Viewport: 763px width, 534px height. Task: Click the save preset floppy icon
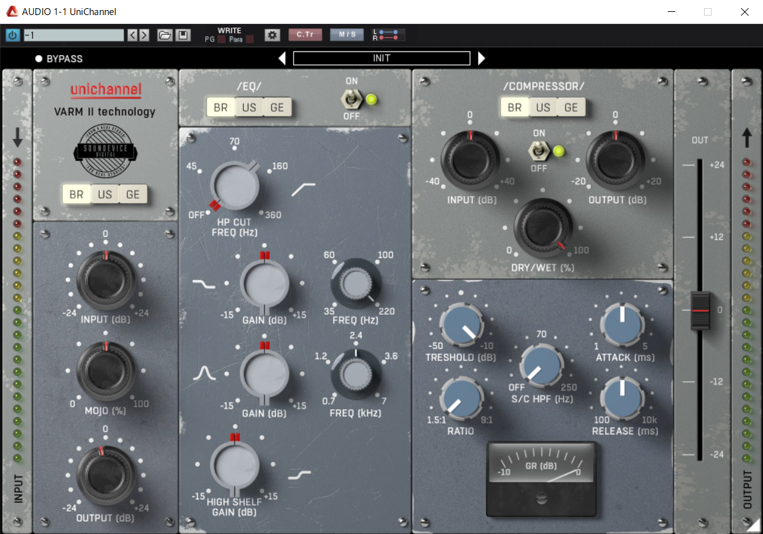pos(182,35)
